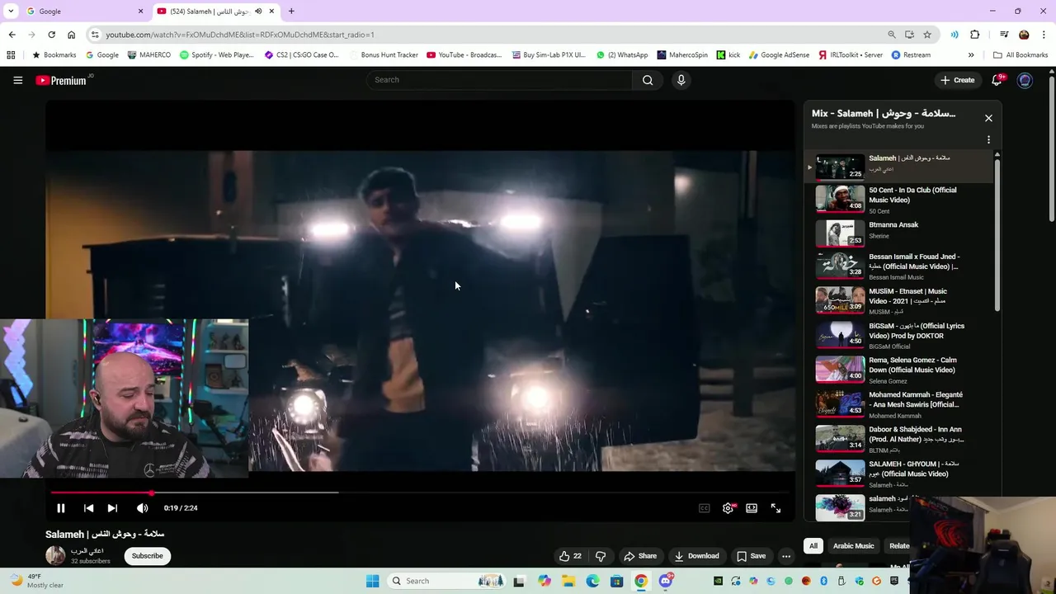Download the video for offline viewing
This screenshot has height=594, width=1056.
[x=696, y=556]
